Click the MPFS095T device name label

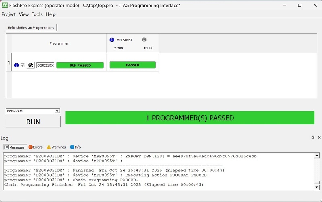[124, 40]
